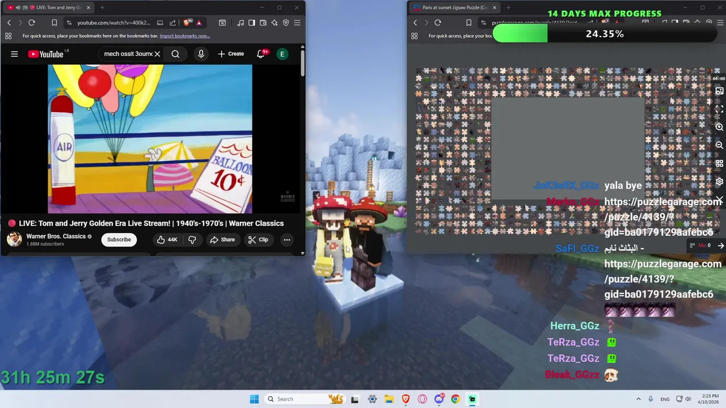Click the YouTube page vertical scrollbar

click(x=303, y=63)
